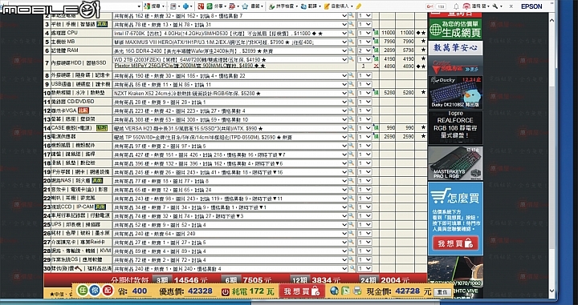This screenshot has width=578, height=305.
Task: Open the toolbar search box dropdown arrow
Action: [x=139, y=6]
